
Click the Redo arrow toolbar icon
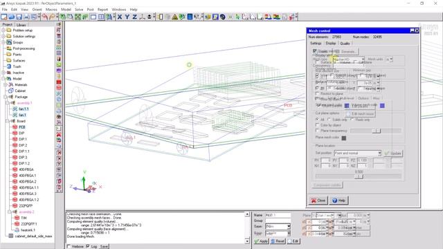coord(52,17)
